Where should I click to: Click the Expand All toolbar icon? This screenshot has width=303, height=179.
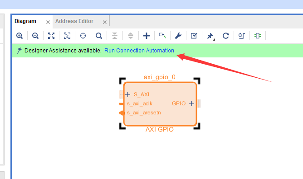point(131,36)
